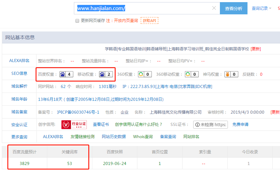
Task: Click the 移动权重 paw badge showing 2
Action: point(106,74)
